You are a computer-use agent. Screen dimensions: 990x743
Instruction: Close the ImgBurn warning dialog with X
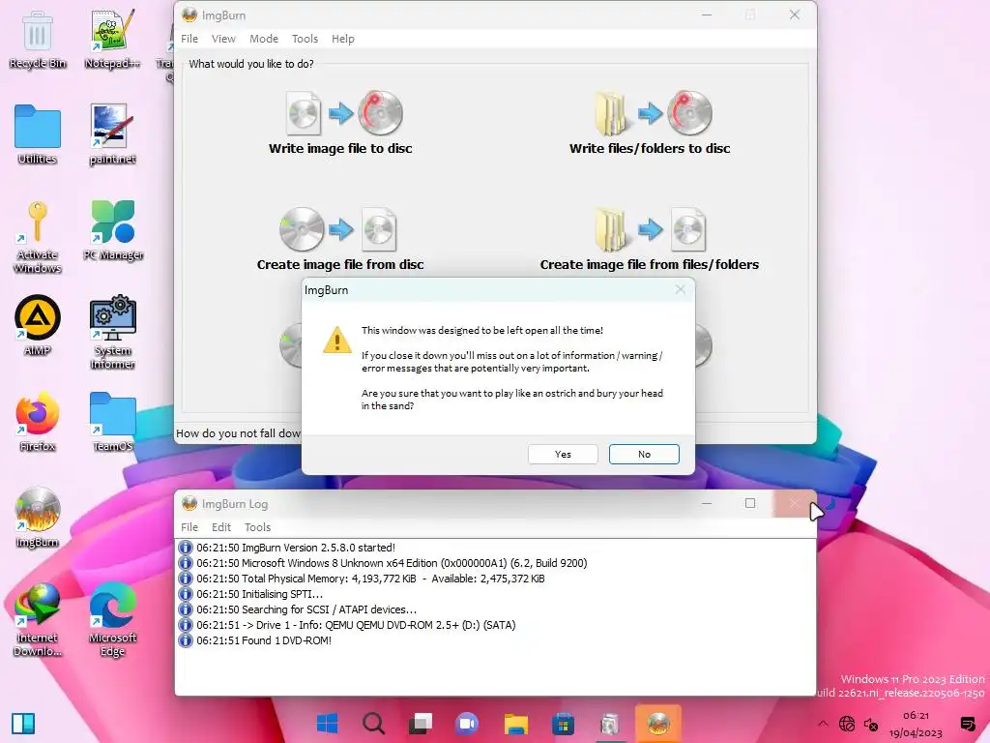pos(680,290)
